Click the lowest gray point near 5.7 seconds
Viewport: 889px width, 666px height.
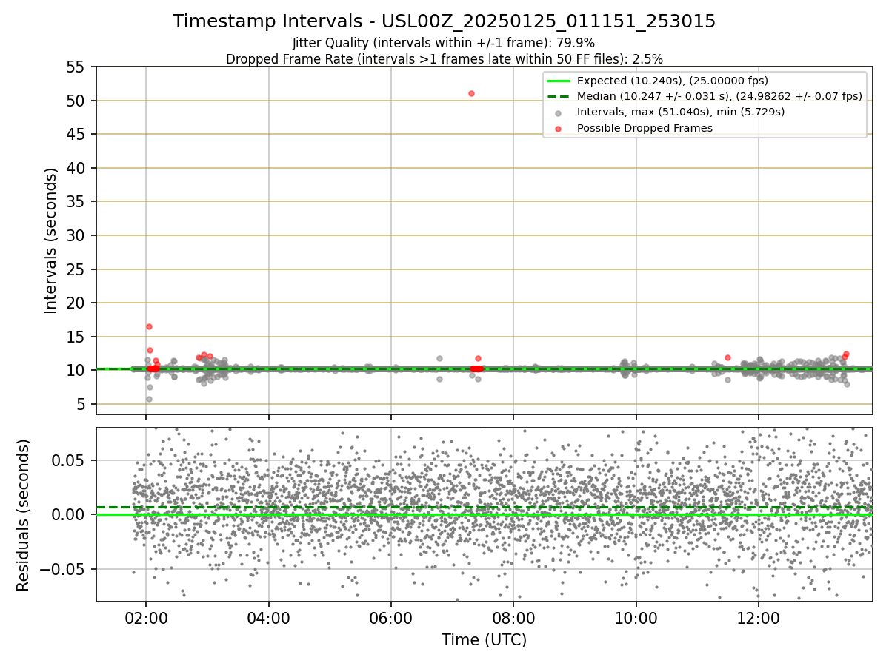pyautogui.click(x=149, y=399)
